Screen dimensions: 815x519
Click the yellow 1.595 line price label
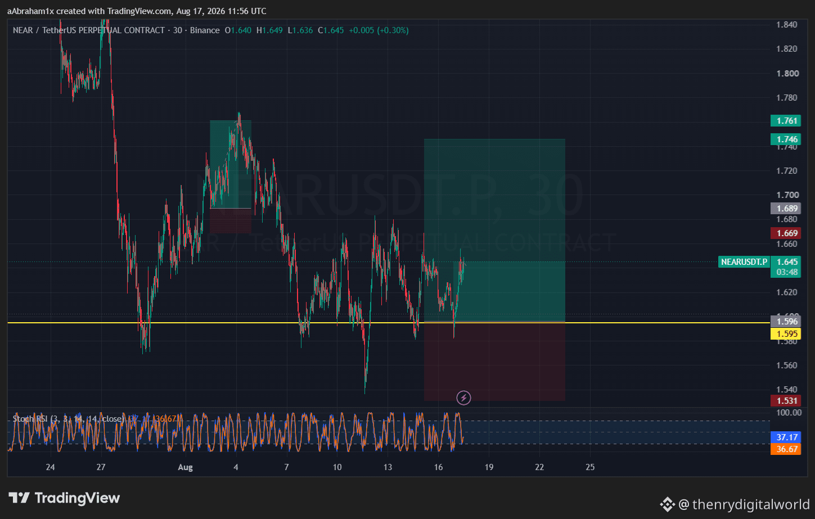tap(787, 334)
